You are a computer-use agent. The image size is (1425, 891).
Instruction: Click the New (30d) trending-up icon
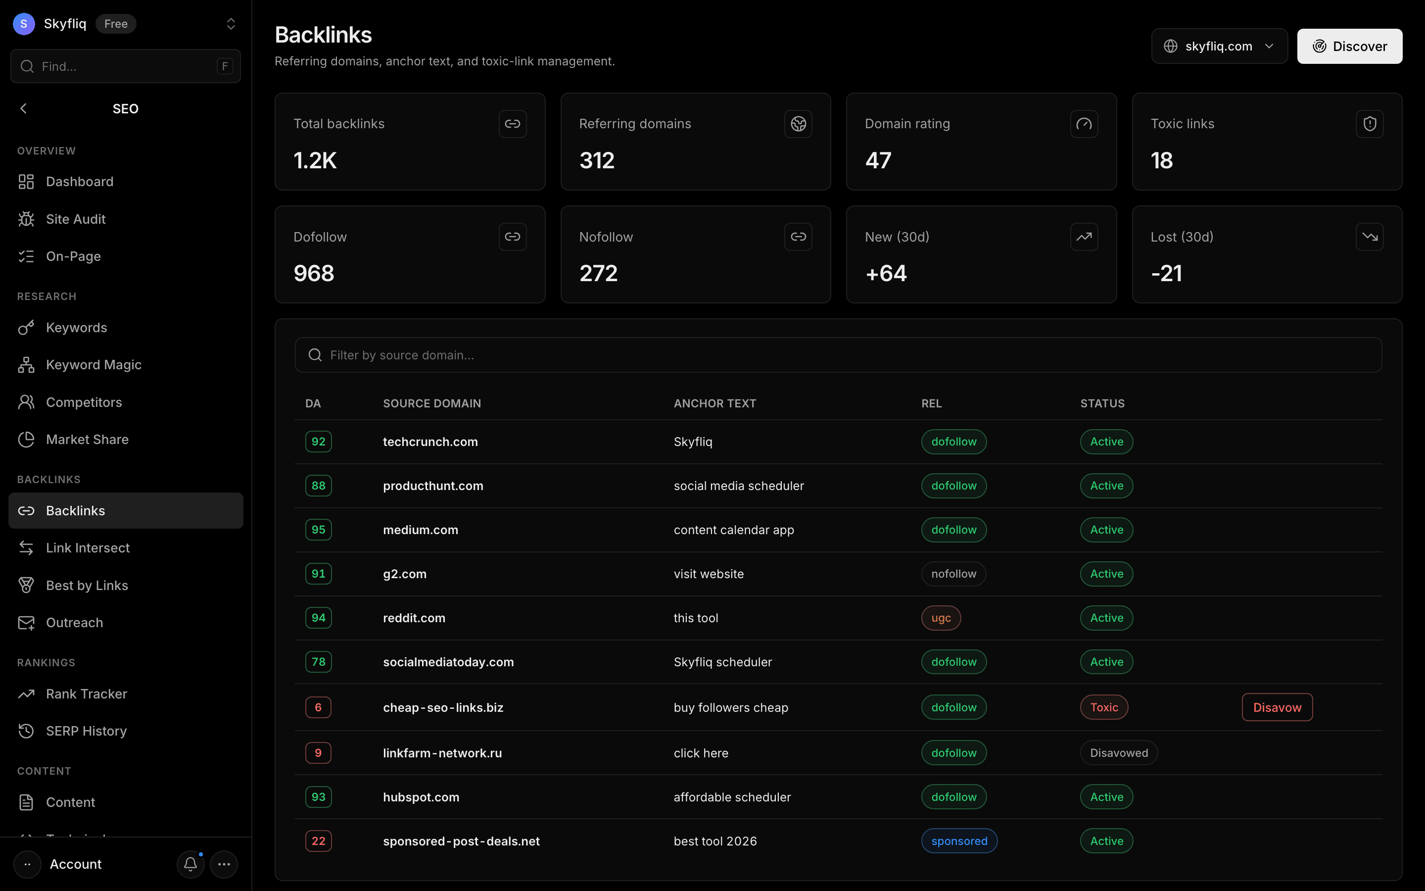1084,237
